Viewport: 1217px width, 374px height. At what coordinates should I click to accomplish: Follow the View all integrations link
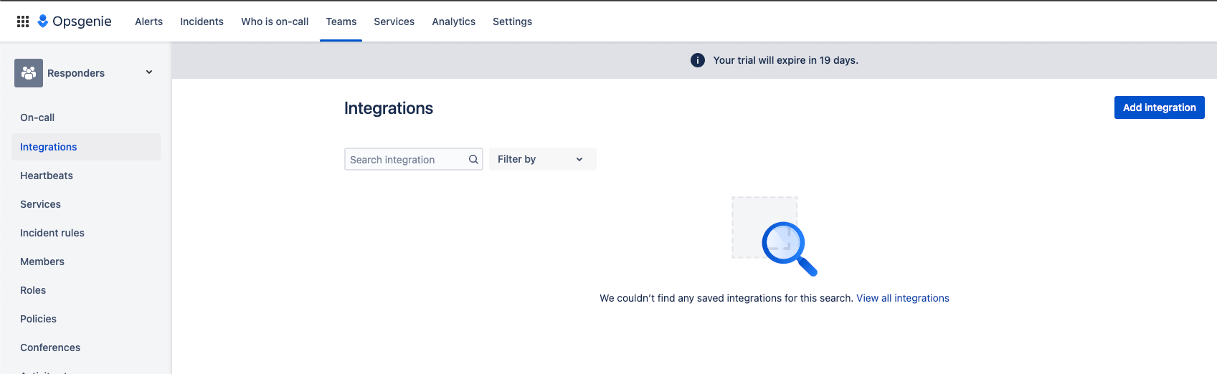pyautogui.click(x=902, y=298)
